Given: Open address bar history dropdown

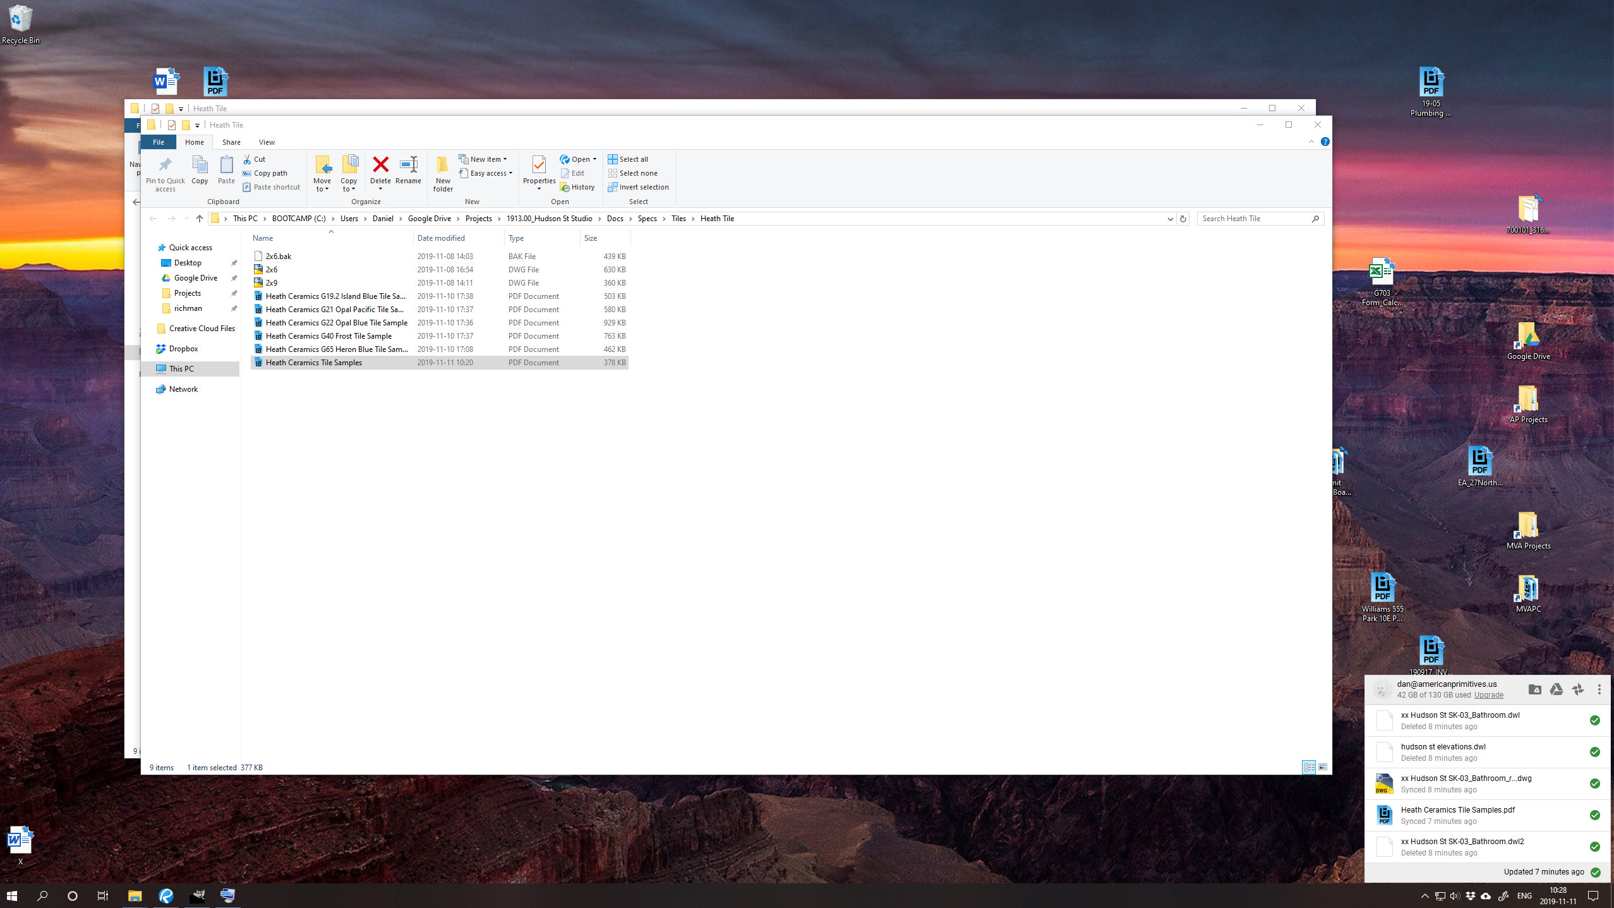Looking at the screenshot, I should click(1170, 219).
